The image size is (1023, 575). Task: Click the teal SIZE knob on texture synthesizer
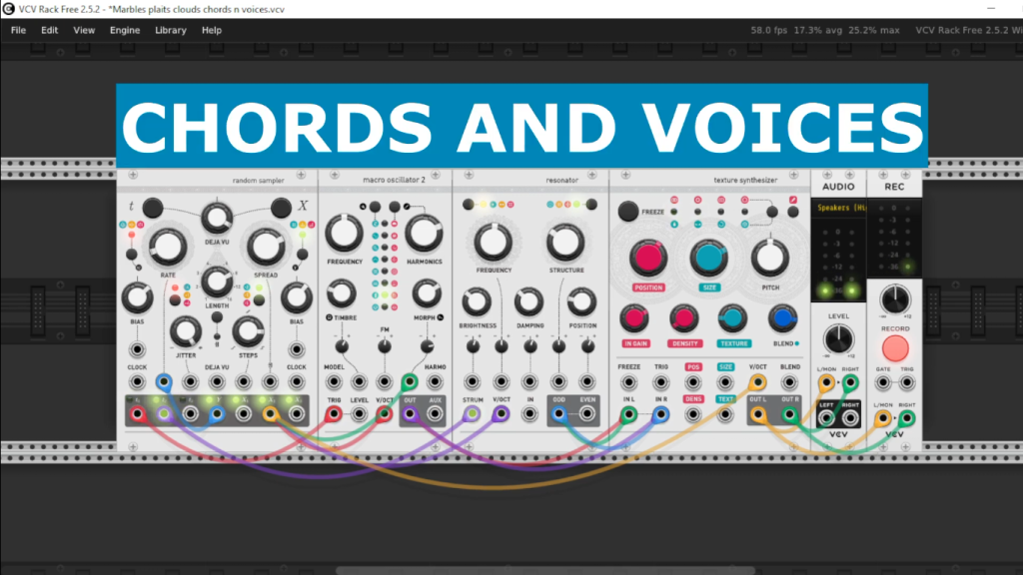(708, 259)
